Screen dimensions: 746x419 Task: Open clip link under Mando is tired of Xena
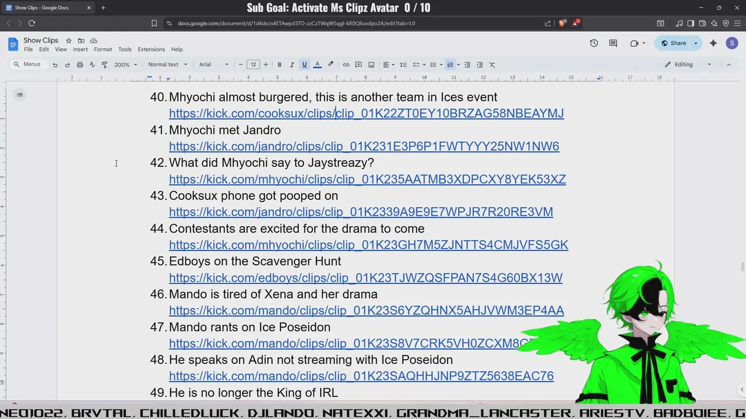coord(367,310)
